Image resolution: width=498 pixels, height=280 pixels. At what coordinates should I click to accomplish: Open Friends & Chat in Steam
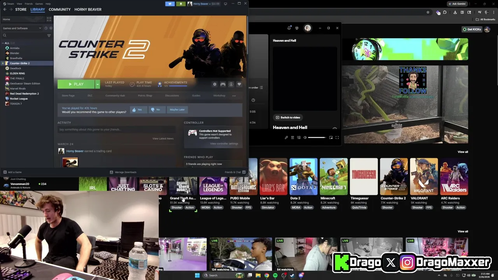point(235,172)
